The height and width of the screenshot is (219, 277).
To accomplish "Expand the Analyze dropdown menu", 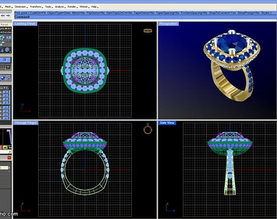I will 60,7.
